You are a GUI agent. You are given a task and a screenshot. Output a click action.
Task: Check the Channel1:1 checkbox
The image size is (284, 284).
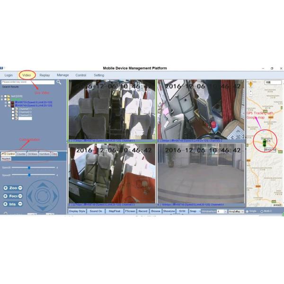tap(12, 108)
